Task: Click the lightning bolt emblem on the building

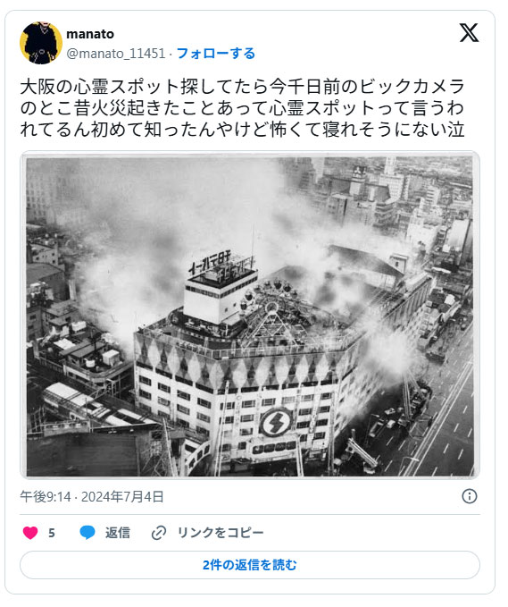Action: 275,423
